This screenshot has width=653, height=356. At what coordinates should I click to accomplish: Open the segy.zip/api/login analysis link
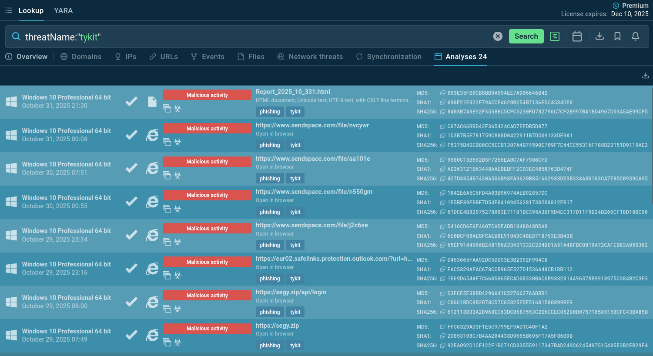[291, 292]
